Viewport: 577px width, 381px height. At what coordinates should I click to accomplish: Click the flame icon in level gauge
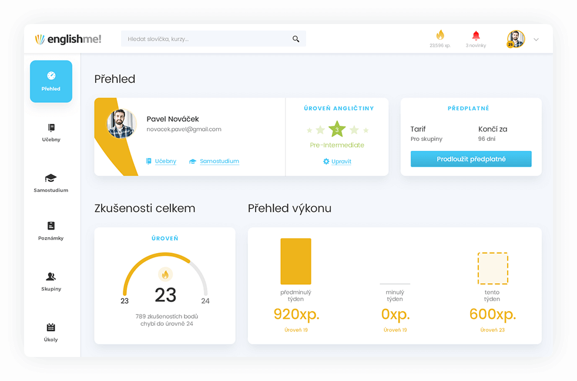coord(165,274)
